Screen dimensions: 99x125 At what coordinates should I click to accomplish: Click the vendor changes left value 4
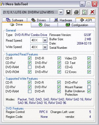click(x=90, y=117)
